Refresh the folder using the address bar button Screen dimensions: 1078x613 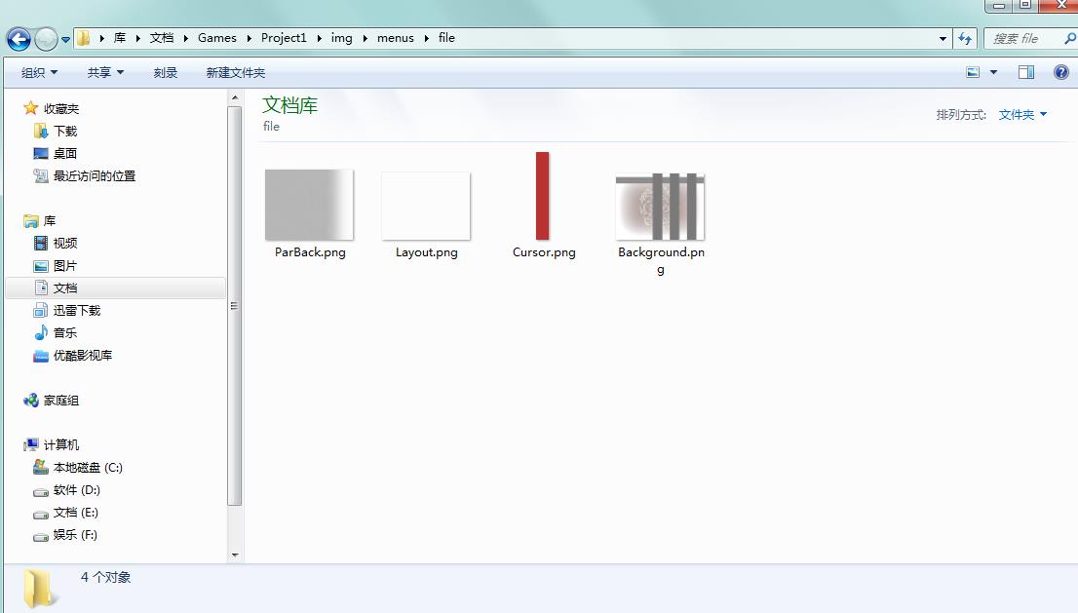[965, 38]
